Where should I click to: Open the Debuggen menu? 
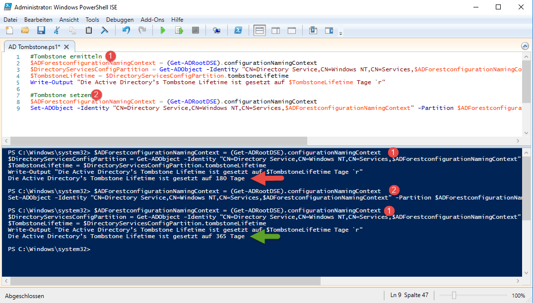coord(120,19)
